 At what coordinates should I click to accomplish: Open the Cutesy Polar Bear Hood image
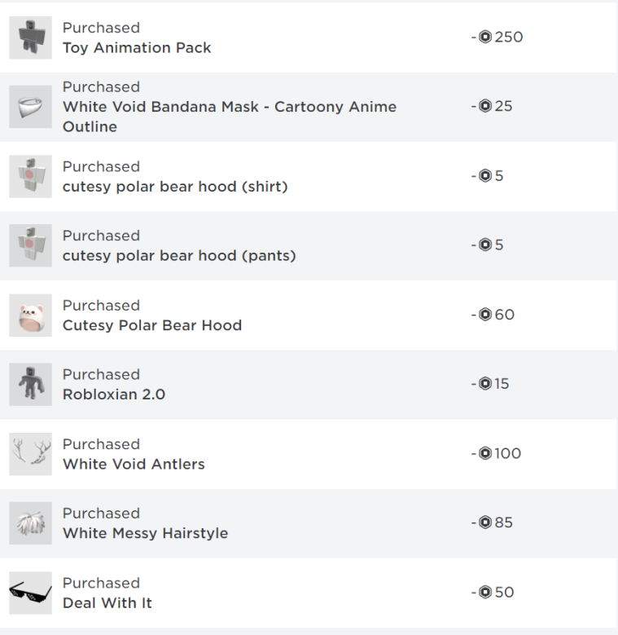tap(31, 315)
